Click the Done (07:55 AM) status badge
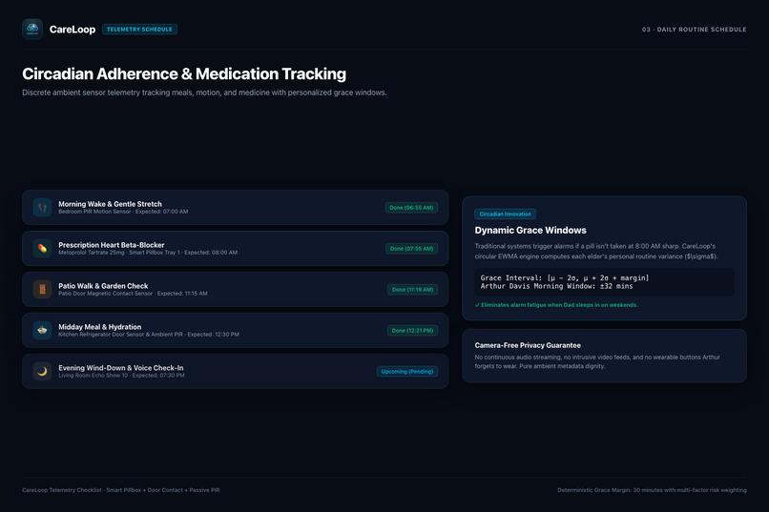The image size is (769, 512). (411, 249)
